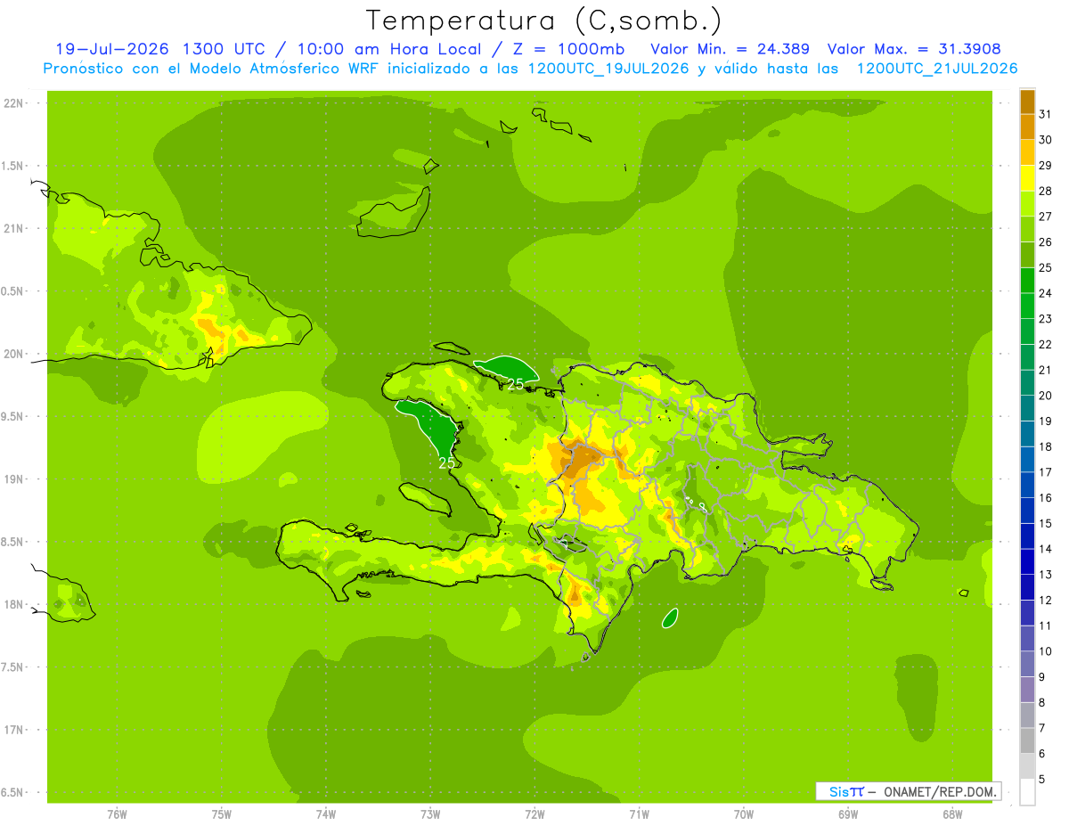Screen dimensions: 1069x826
Task: Click the latitude axis label "17N"
Action: coord(15,730)
